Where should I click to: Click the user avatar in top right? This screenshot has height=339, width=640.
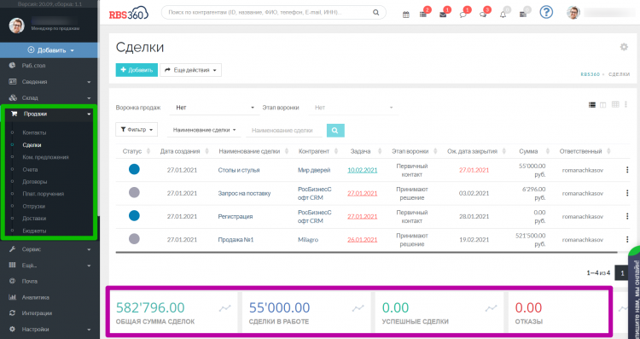pyautogui.click(x=573, y=13)
